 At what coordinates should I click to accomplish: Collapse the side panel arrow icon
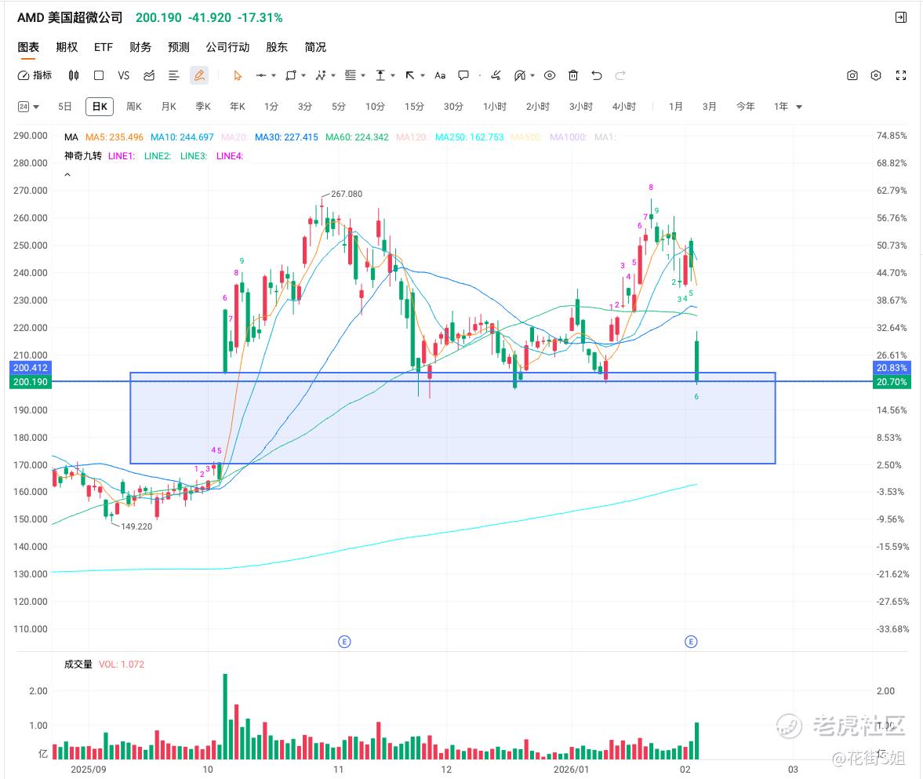coord(901,18)
